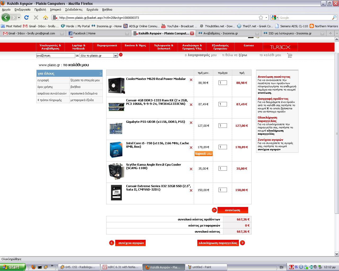
Task: Open the Επεξεργασία menu
Action: click(23, 10)
